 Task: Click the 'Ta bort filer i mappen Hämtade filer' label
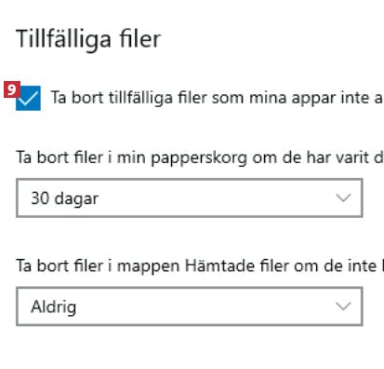[x=200, y=266]
